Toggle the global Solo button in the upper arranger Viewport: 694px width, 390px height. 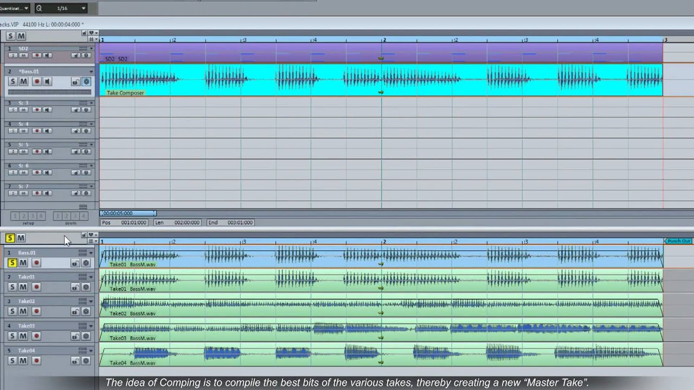[10, 36]
